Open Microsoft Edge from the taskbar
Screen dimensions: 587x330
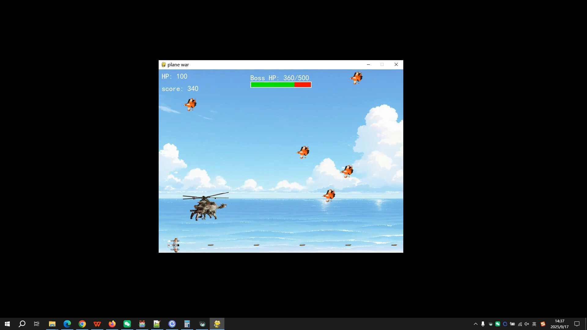67,324
